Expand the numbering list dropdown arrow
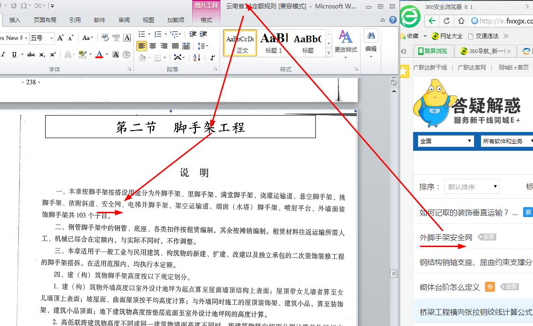Image resolution: width=533 pixels, height=326 pixels. [165, 34]
